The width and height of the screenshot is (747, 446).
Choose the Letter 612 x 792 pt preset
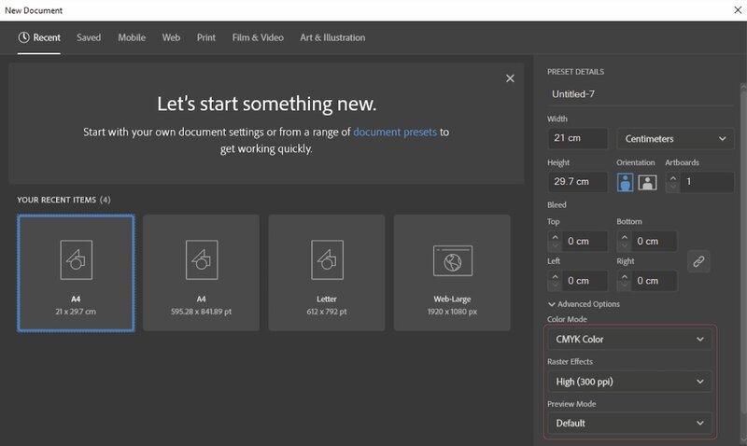point(327,272)
